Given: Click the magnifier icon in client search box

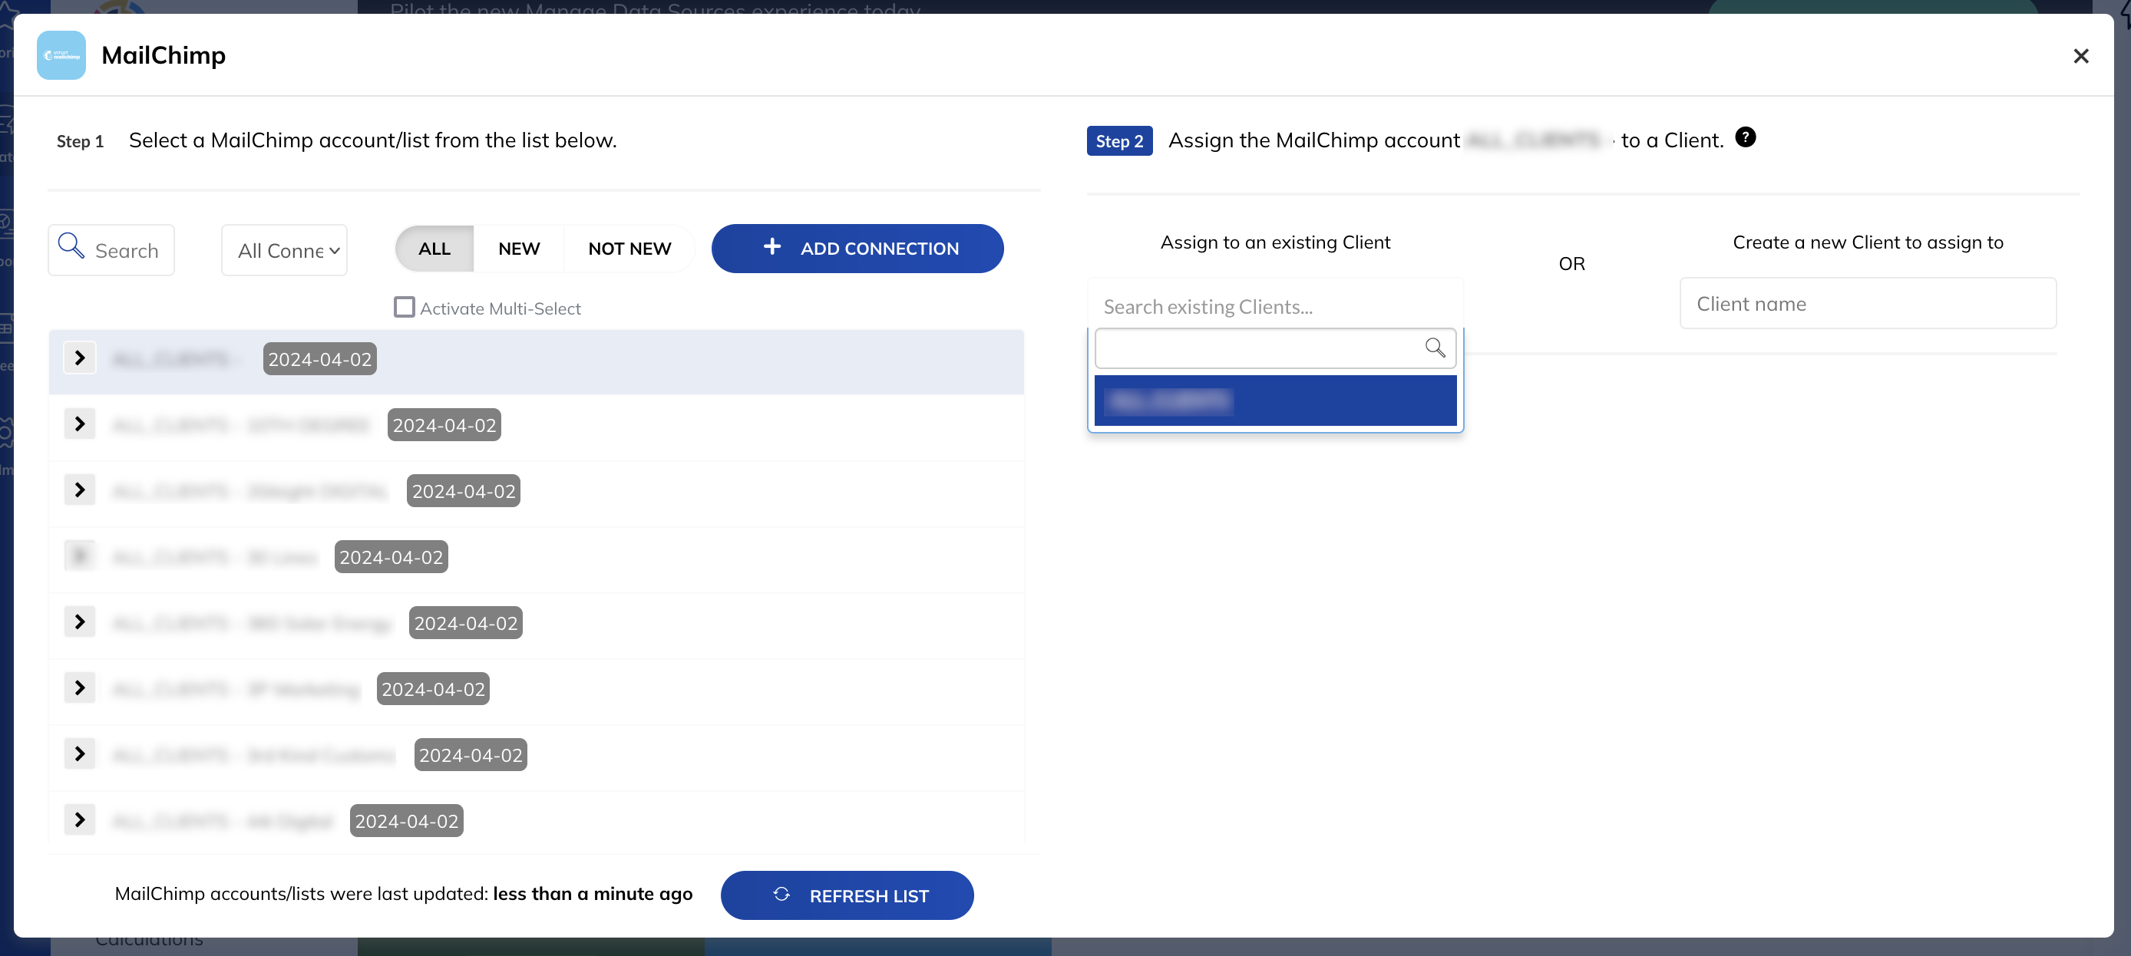Looking at the screenshot, I should pos(1436,348).
